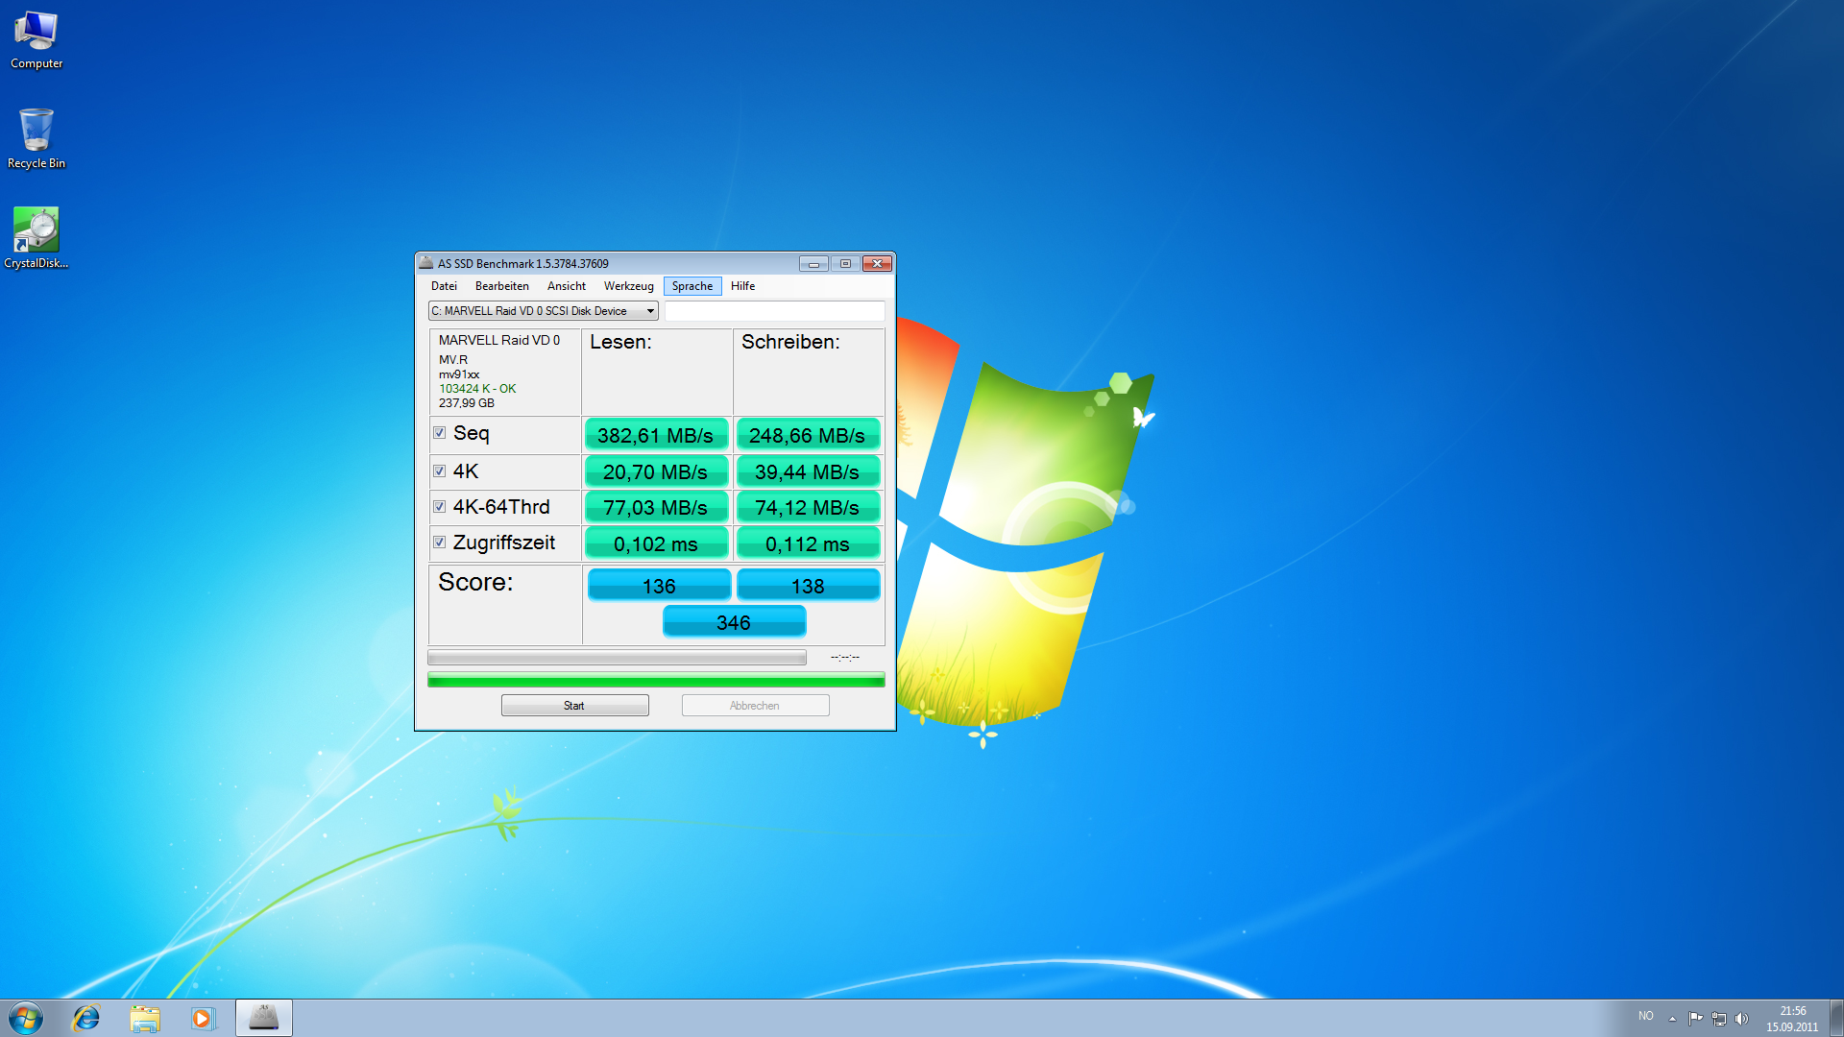Open the Sprache menu
Viewport: 1844px width, 1037px height.
click(692, 286)
